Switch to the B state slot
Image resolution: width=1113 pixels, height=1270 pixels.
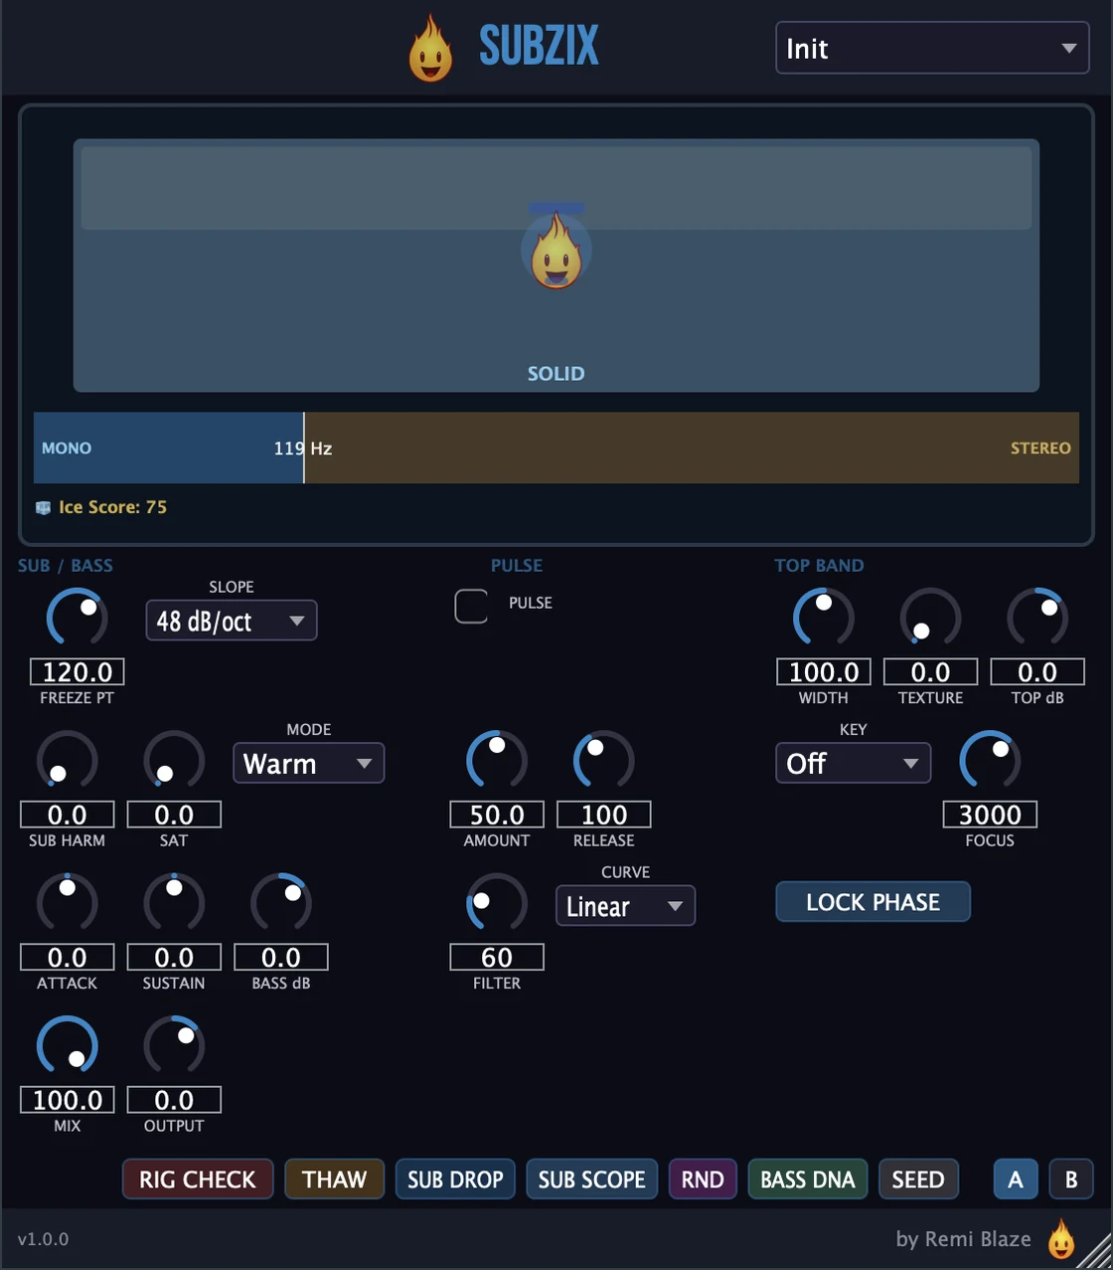point(1071,1179)
